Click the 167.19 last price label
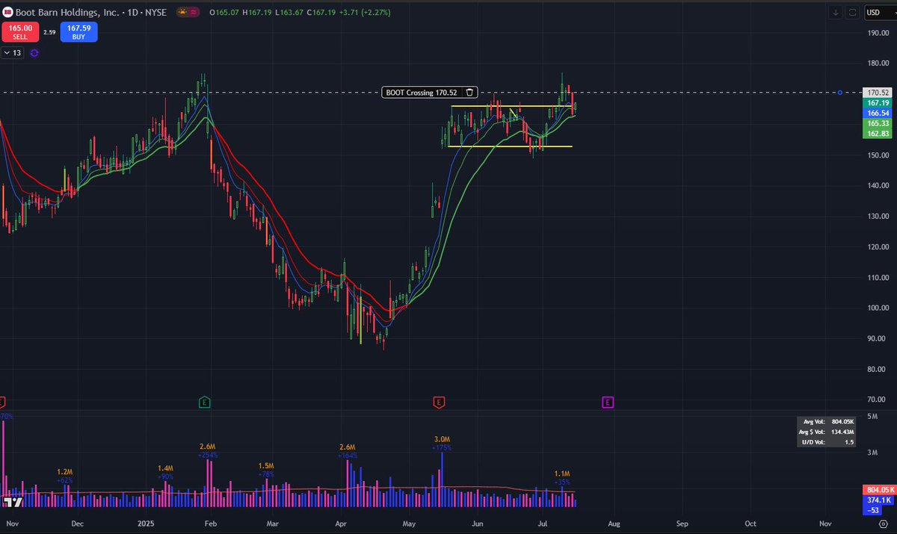This screenshot has width=897, height=534. [x=876, y=102]
